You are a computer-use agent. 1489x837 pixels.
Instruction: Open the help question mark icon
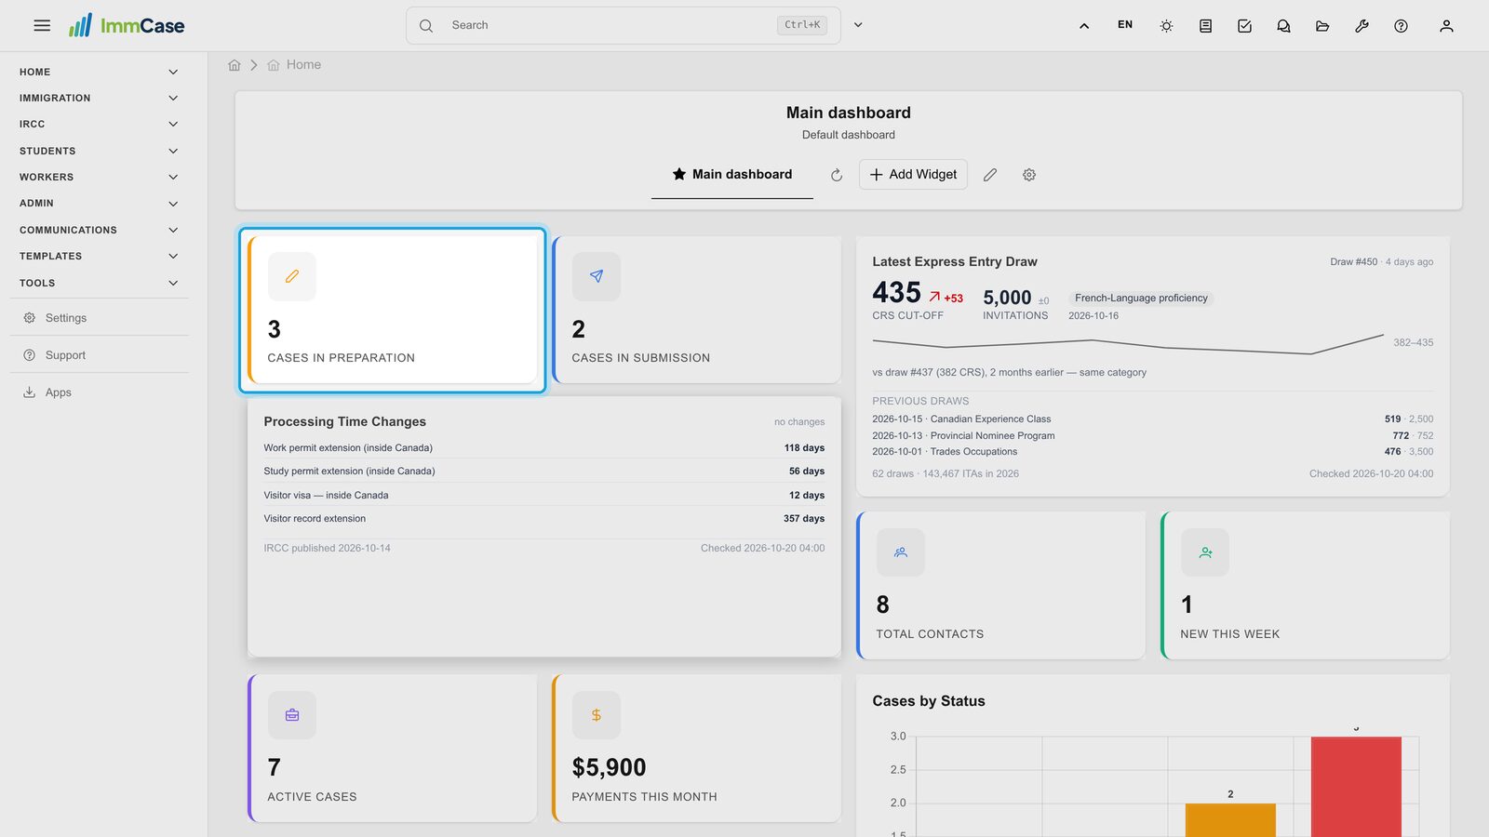coord(1401,26)
